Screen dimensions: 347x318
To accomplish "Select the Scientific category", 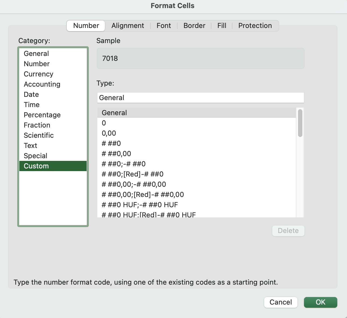I will pyautogui.click(x=38, y=135).
